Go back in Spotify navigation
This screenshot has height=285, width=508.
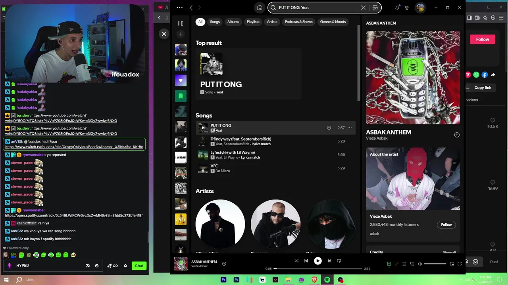(191, 8)
